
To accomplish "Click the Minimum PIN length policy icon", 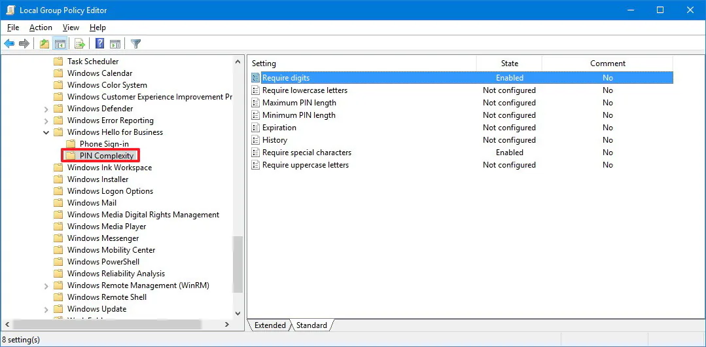I will (x=256, y=115).
